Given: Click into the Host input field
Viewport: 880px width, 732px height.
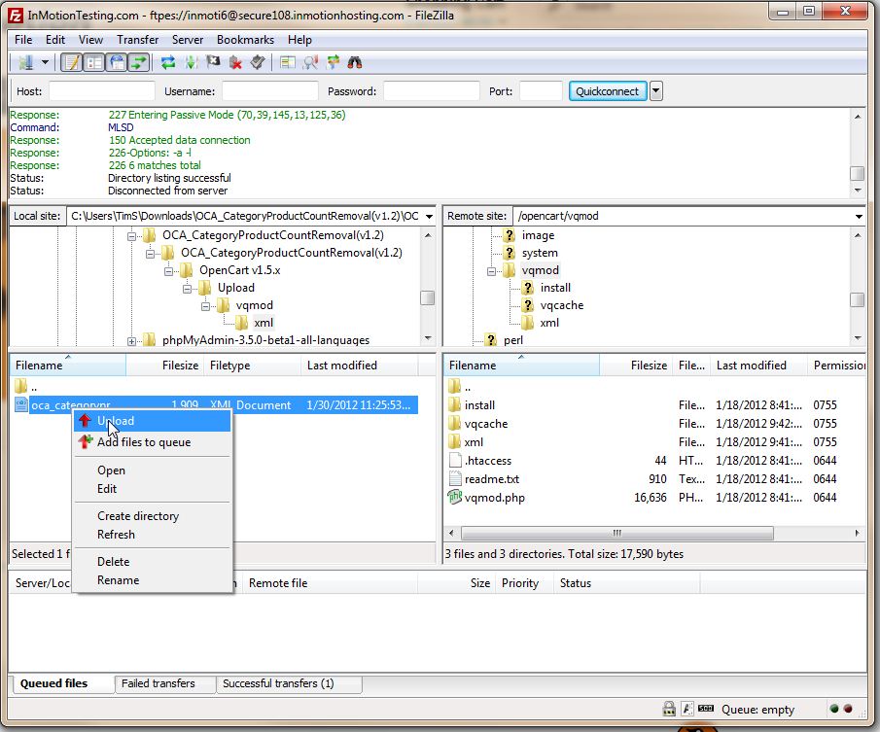Looking at the screenshot, I should pos(101,91).
